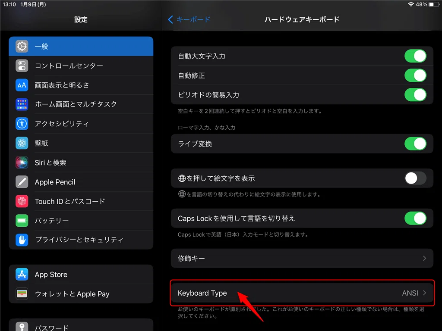The width and height of the screenshot is (442, 331).
Task: Tap the Accessibility icon
Action: click(22, 124)
